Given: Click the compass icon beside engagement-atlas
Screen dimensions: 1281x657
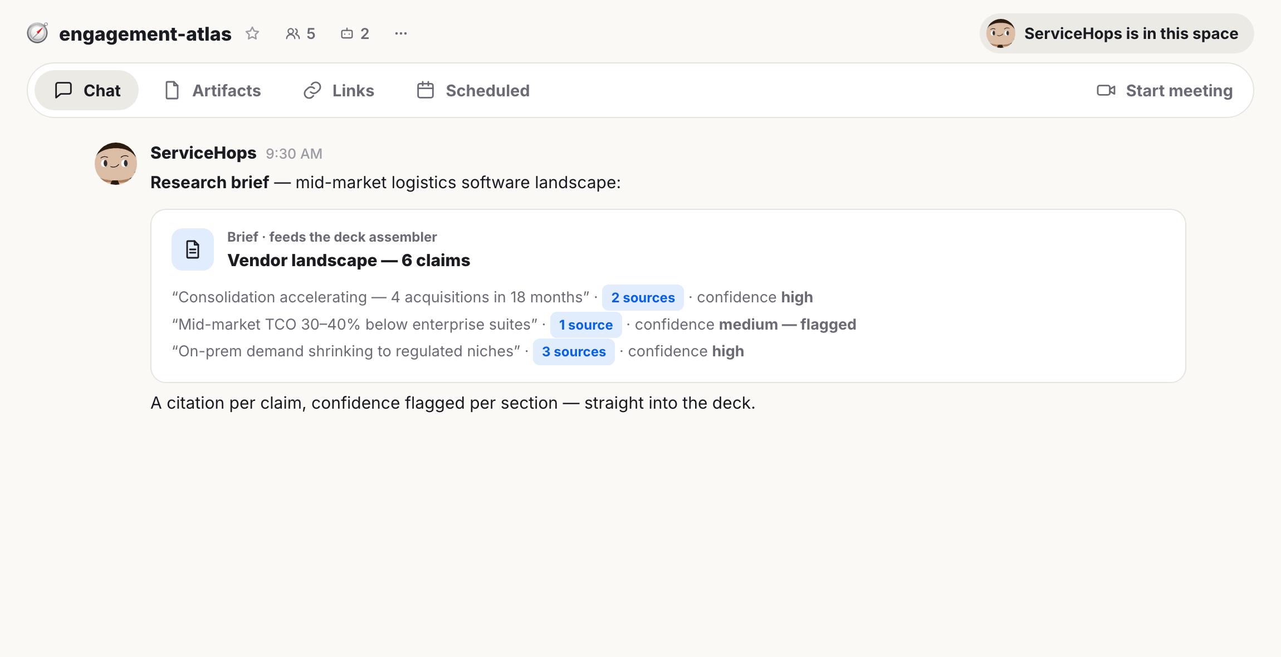Looking at the screenshot, I should (37, 33).
